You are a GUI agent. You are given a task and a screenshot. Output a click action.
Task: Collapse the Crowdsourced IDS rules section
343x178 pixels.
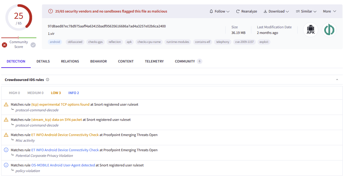[337, 79]
